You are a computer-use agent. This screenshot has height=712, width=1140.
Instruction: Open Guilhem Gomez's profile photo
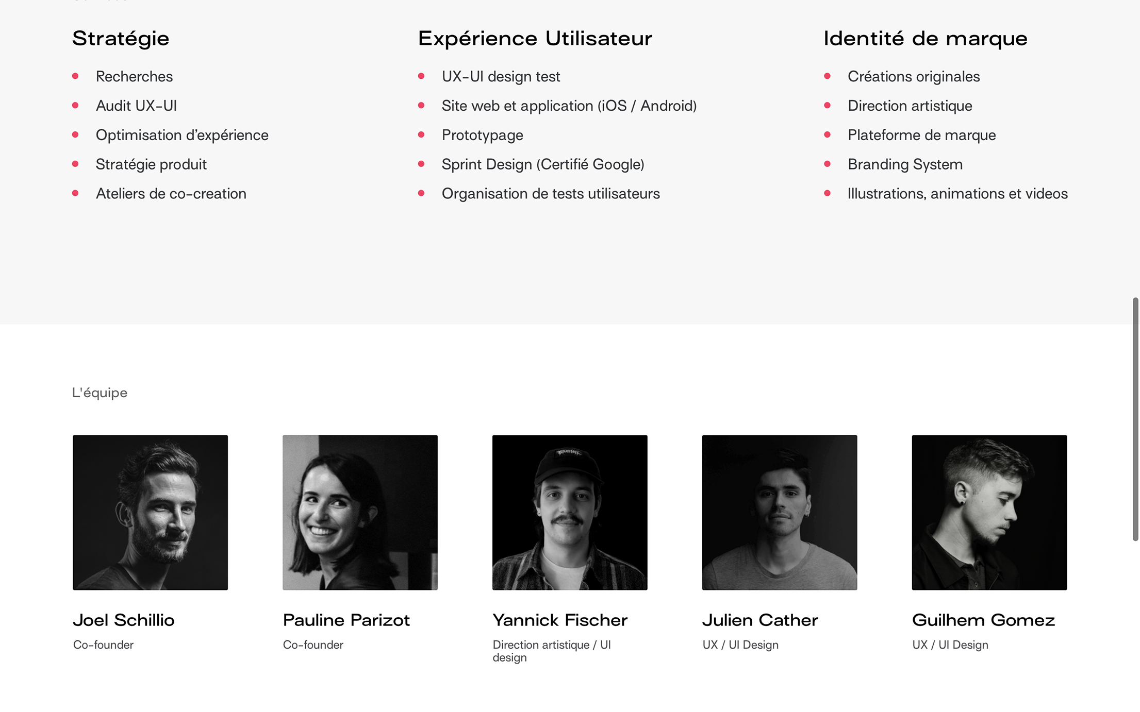pos(989,512)
